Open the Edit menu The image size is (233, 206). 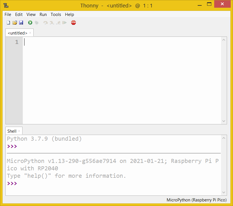click(19, 15)
